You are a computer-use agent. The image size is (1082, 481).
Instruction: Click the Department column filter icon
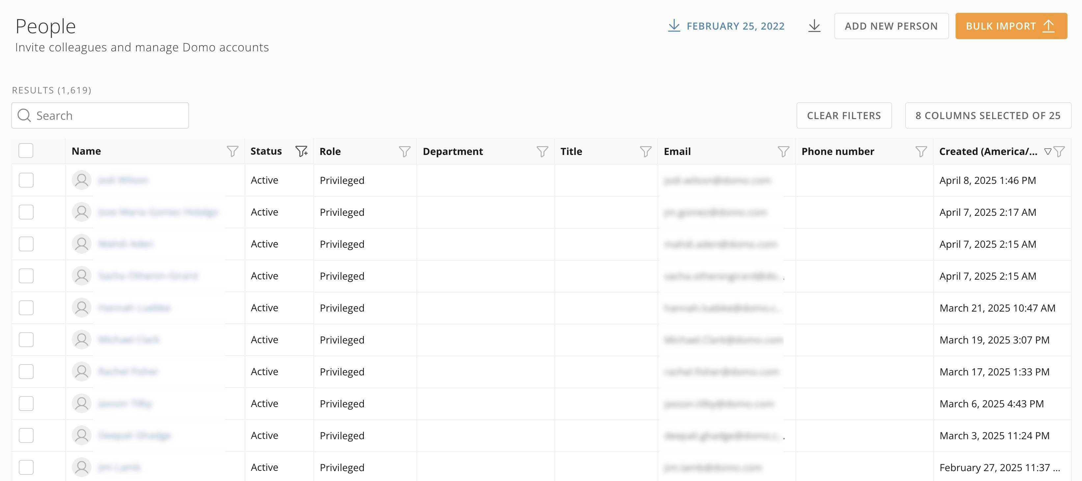tap(542, 151)
